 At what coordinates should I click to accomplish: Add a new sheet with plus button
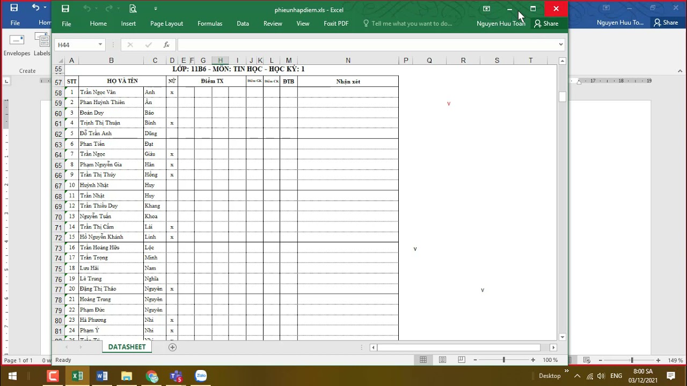click(172, 347)
